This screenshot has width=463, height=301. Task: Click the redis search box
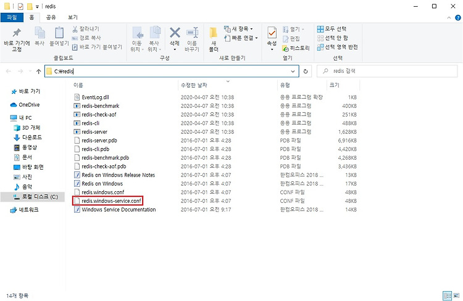pos(387,71)
